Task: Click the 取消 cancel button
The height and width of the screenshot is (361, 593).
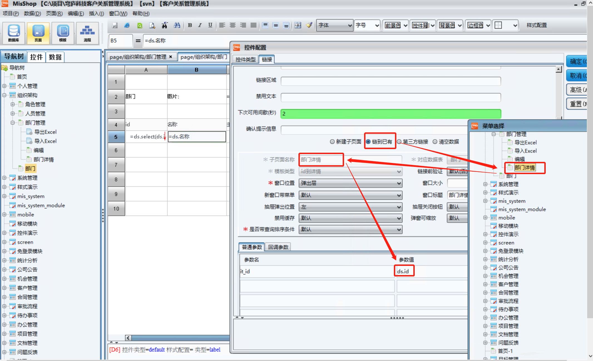Action: coord(577,76)
